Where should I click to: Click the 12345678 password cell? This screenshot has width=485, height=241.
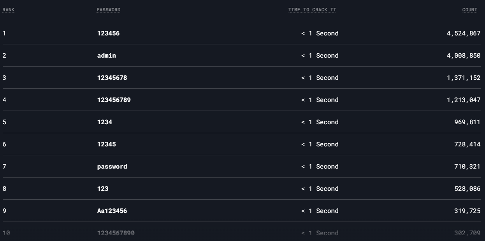(112, 78)
